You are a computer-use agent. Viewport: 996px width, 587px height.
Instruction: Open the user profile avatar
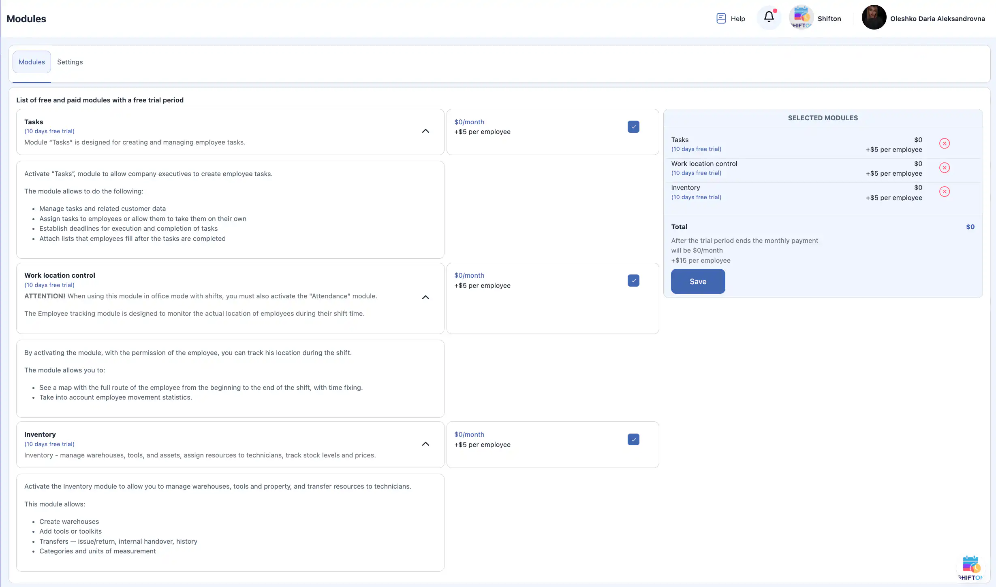click(874, 17)
